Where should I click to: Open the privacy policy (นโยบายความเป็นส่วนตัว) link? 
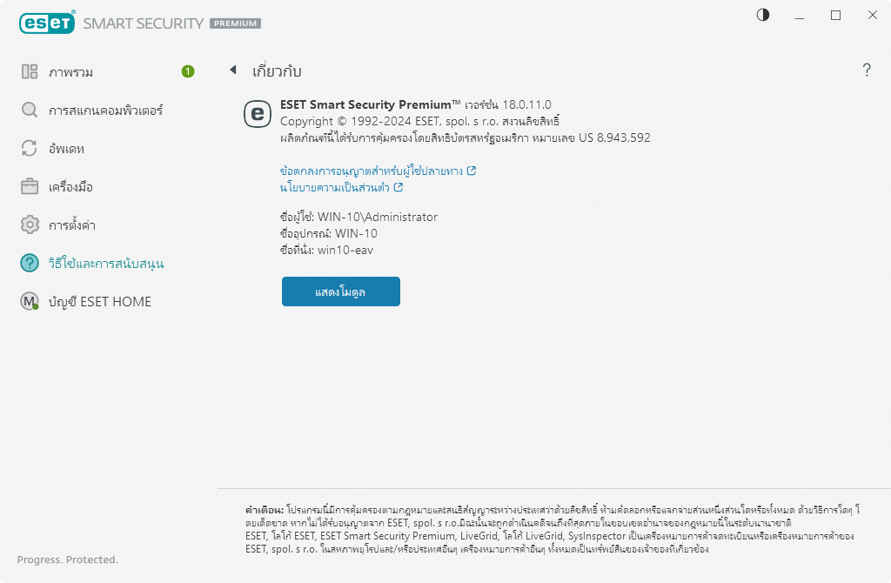(335, 187)
